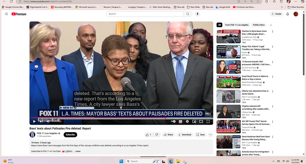This screenshot has height=164, width=306.
Task: Open FOX 11 channel avatar
Action: pyautogui.click(x=32, y=135)
